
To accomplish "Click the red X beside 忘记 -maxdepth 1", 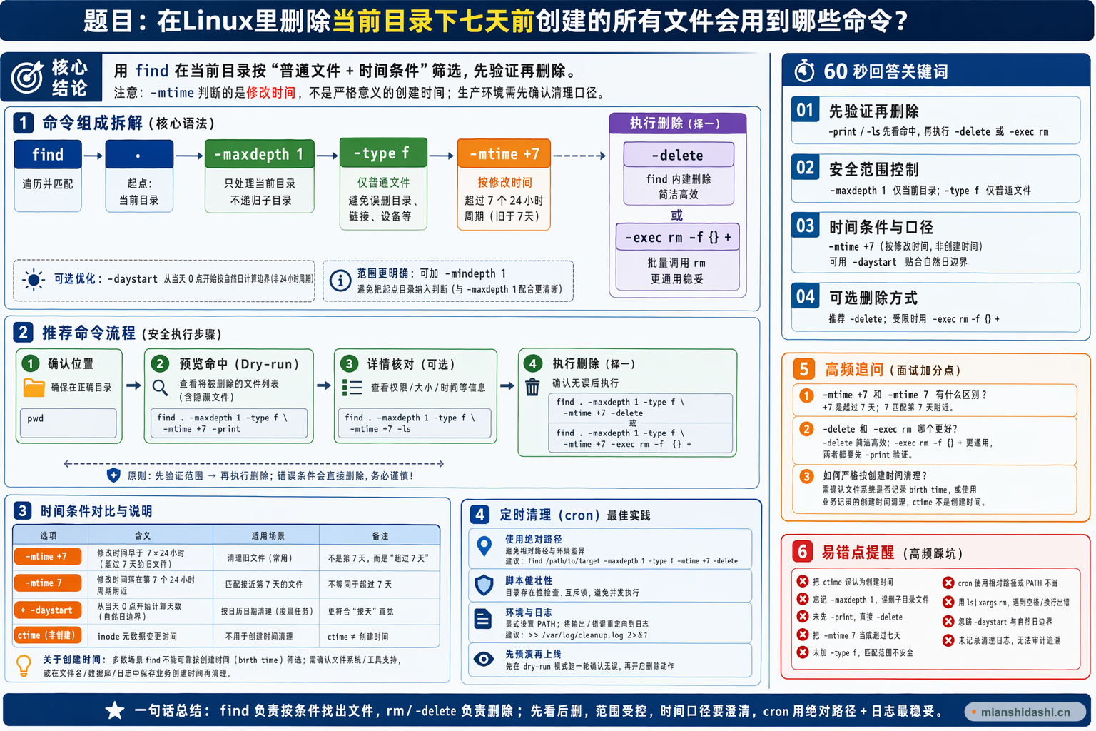I will (803, 599).
